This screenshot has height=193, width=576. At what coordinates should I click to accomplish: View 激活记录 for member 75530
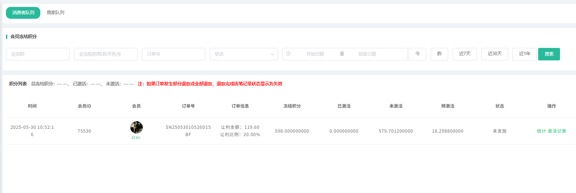pyautogui.click(x=557, y=131)
